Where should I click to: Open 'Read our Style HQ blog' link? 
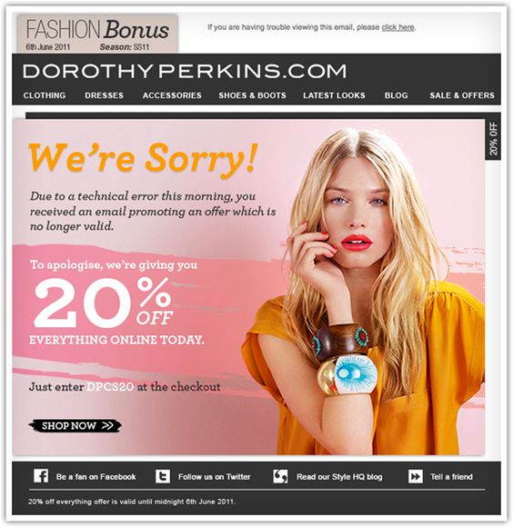[x=339, y=477]
